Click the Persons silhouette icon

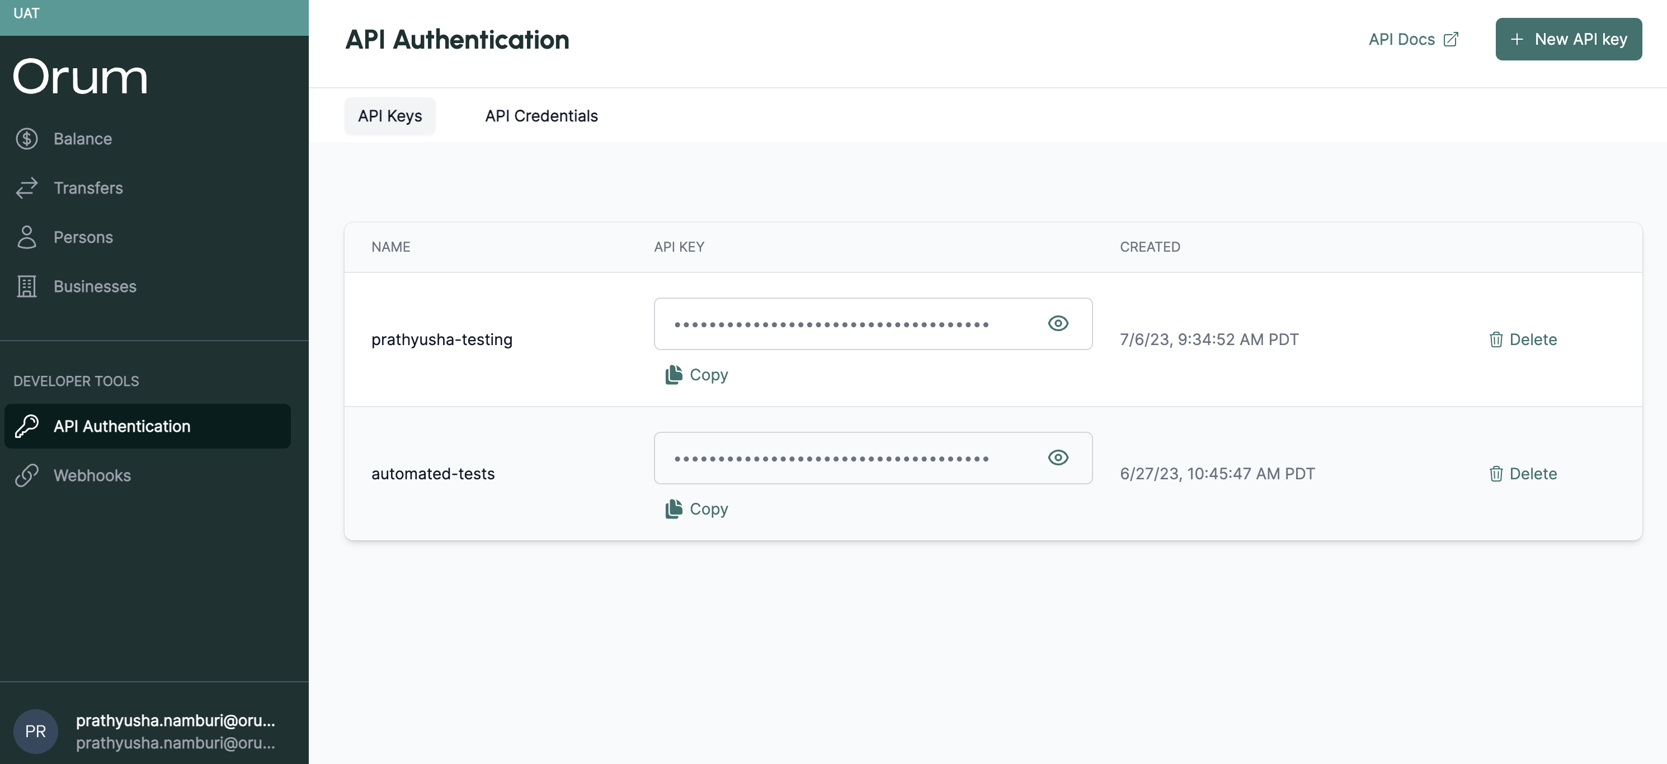[26, 237]
